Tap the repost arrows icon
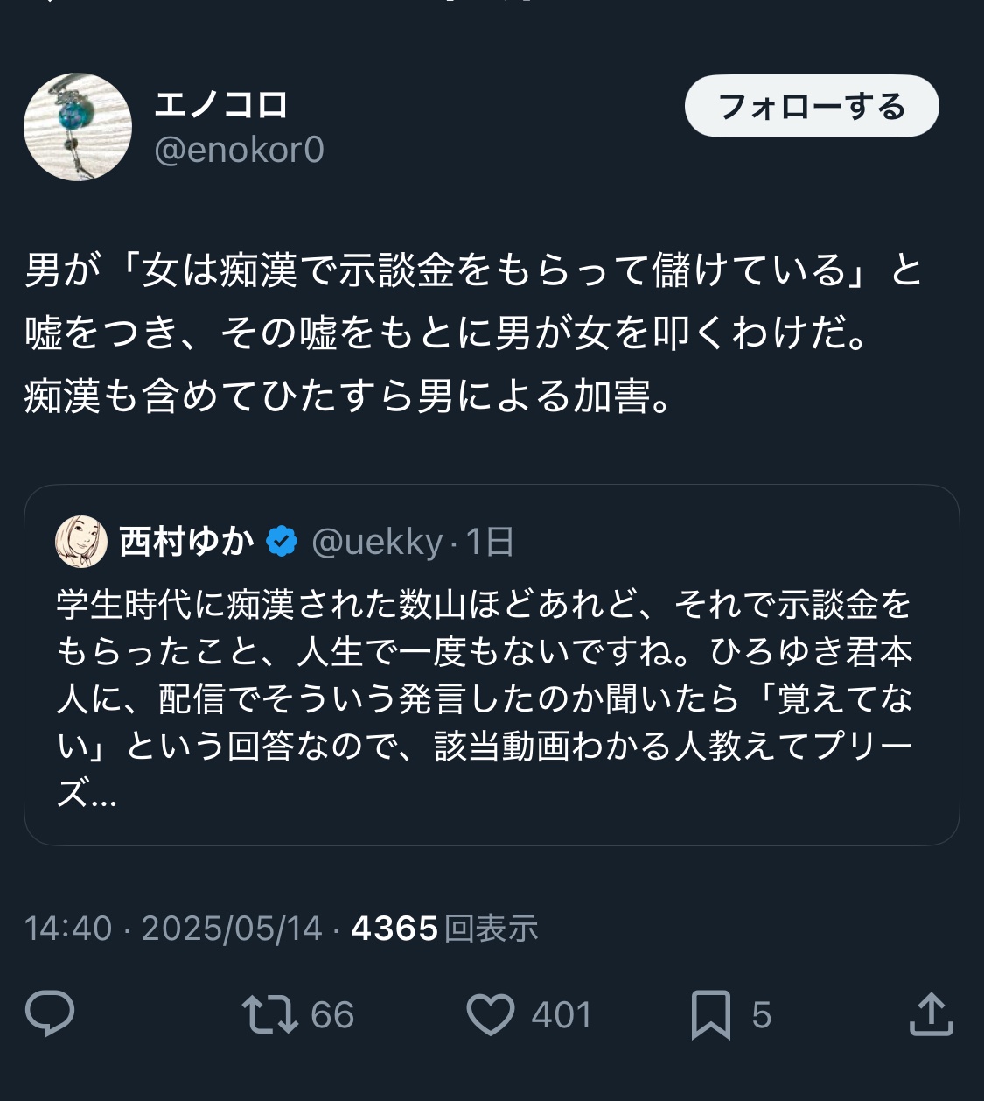The width and height of the screenshot is (984, 1101). [269, 1014]
